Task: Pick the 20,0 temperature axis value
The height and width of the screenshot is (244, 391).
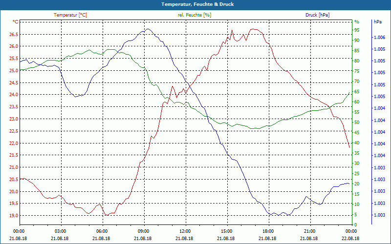Action: tap(14, 191)
